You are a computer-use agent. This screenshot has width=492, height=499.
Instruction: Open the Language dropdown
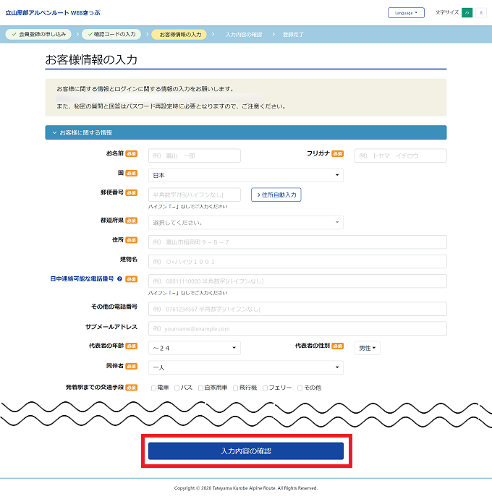[406, 13]
